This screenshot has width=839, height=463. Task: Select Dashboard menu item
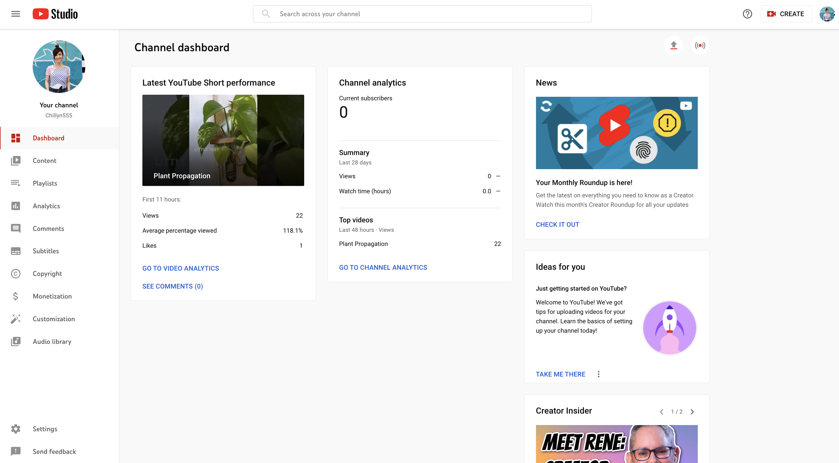click(x=49, y=138)
